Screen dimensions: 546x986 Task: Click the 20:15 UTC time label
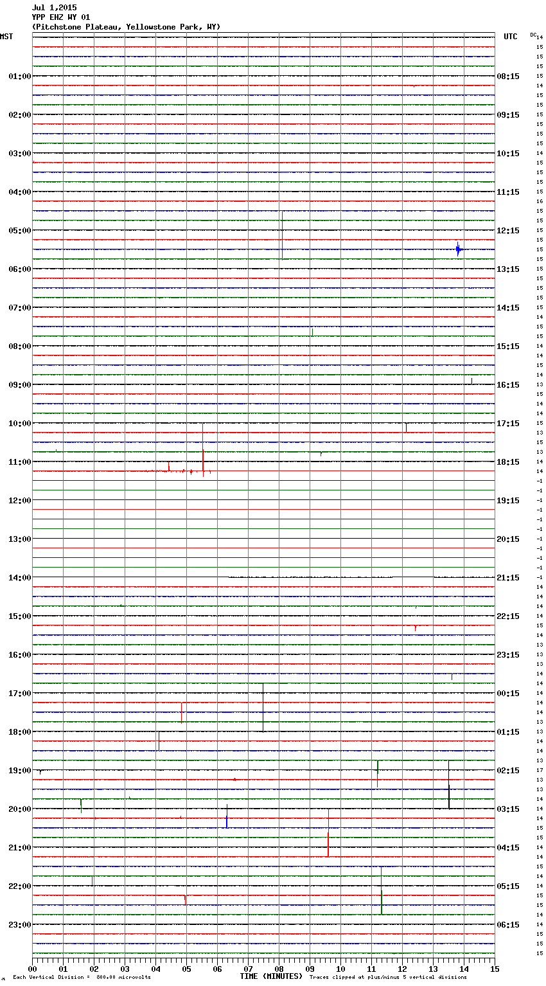click(x=508, y=539)
